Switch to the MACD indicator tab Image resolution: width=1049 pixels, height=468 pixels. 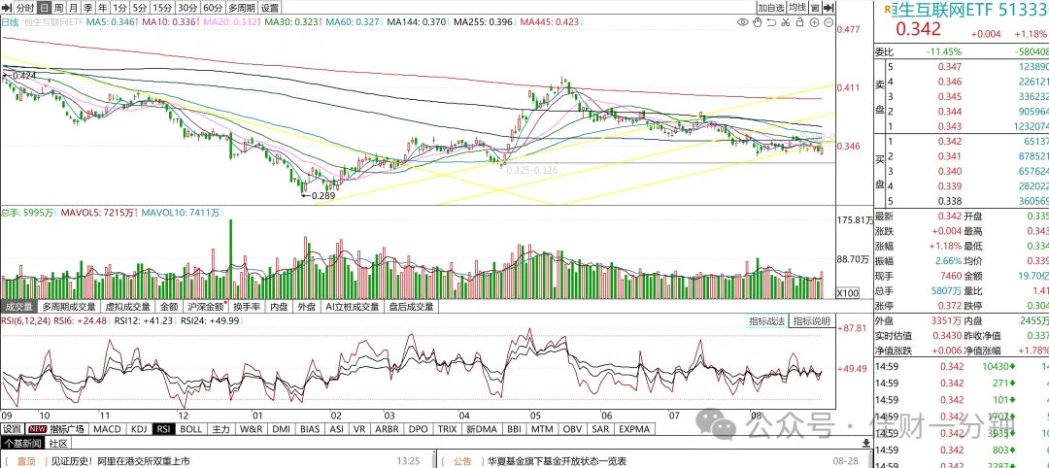coord(107,428)
